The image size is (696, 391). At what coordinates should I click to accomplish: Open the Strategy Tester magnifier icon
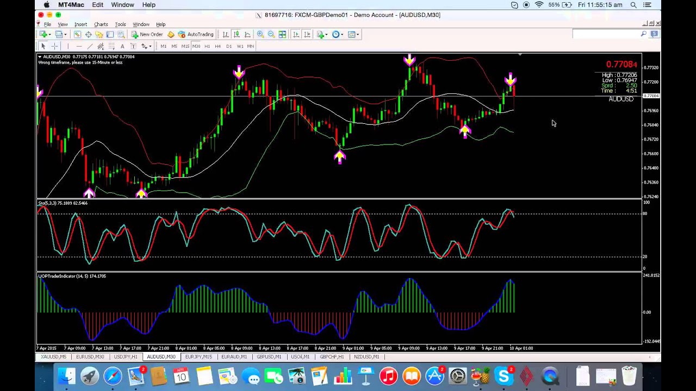click(x=121, y=34)
